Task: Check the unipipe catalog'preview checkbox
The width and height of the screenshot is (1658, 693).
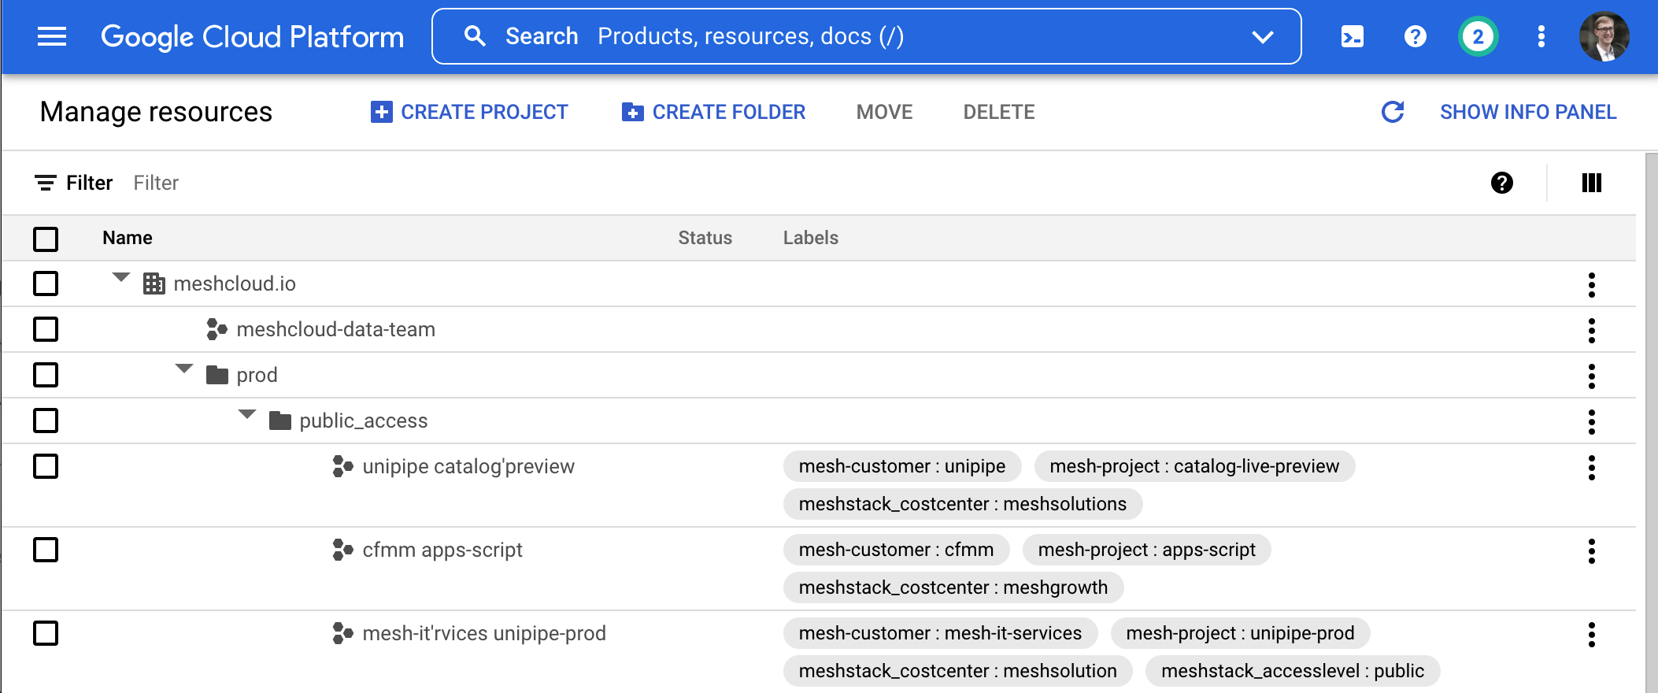Action: pyautogui.click(x=46, y=466)
